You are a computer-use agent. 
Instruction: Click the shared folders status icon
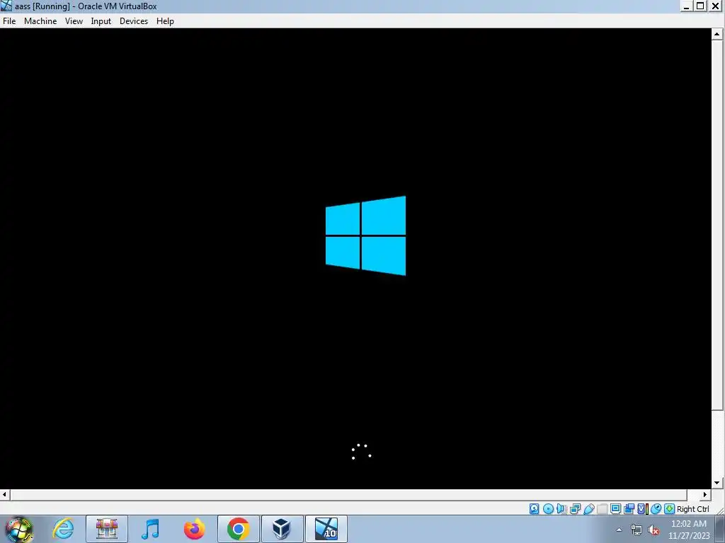point(602,509)
